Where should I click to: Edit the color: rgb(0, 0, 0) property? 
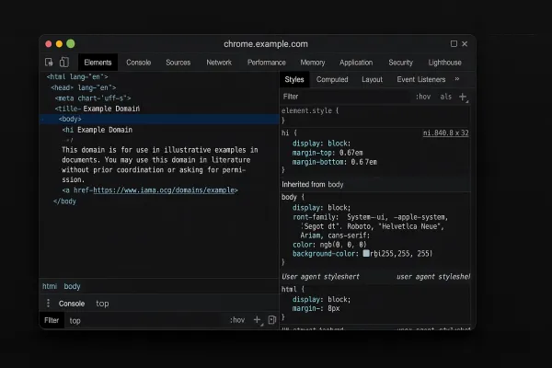(x=329, y=245)
